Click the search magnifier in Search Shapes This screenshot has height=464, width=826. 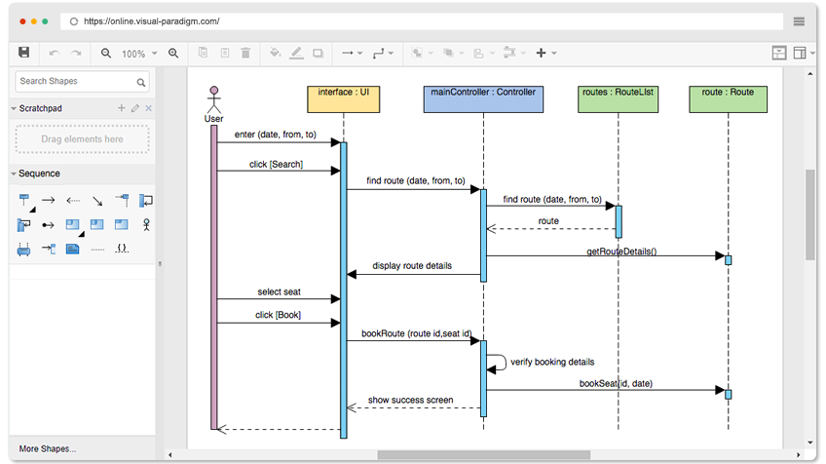coord(141,82)
